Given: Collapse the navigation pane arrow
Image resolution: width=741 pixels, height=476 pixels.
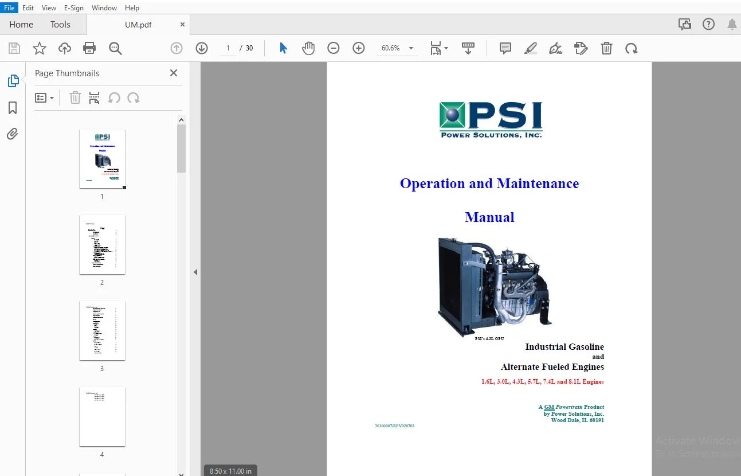Looking at the screenshot, I should [x=195, y=272].
